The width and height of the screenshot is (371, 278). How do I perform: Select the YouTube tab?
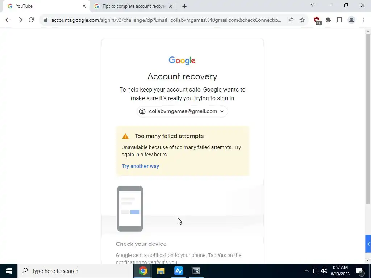(46, 6)
